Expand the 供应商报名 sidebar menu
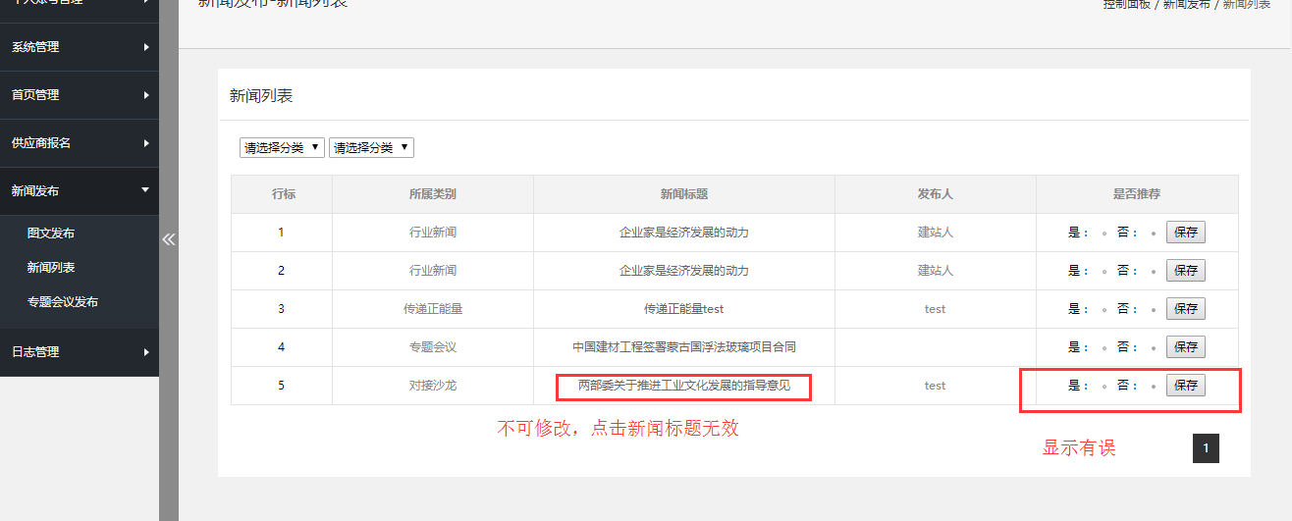This screenshot has height=521, width=1292. (x=80, y=143)
